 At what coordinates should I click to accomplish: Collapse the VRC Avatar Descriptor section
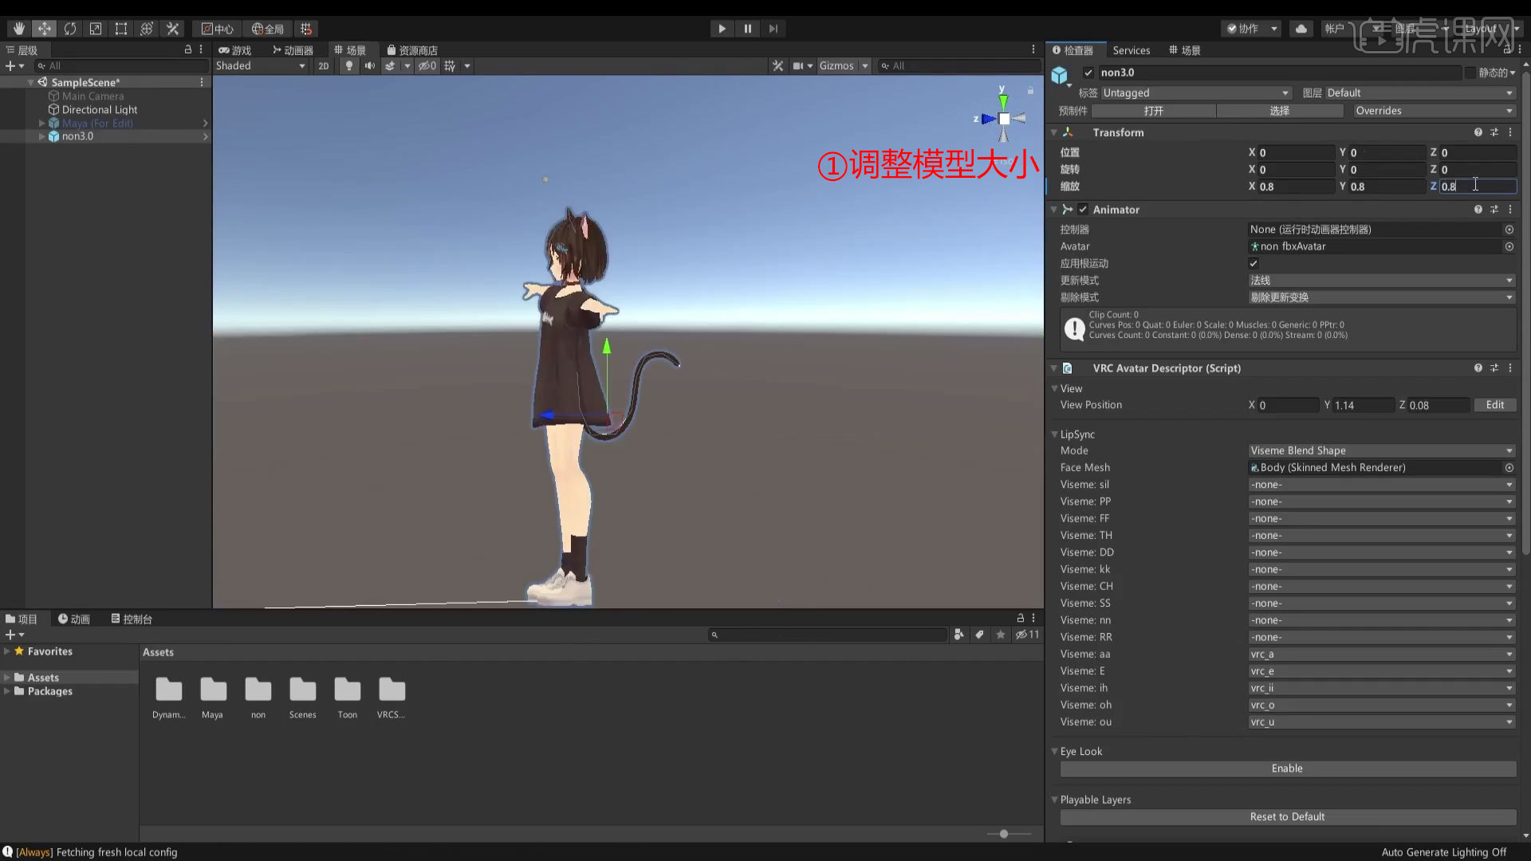1054,368
